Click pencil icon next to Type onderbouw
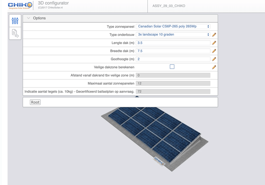This screenshot has width=265, height=185. click(214, 35)
